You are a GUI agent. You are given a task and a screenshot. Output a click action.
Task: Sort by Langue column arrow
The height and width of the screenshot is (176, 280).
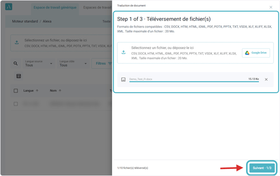coord(37,91)
